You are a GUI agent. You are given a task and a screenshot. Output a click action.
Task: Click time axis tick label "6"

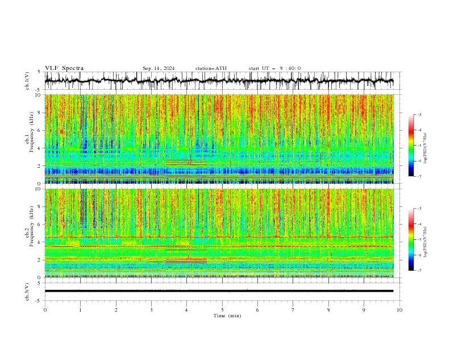257,310
